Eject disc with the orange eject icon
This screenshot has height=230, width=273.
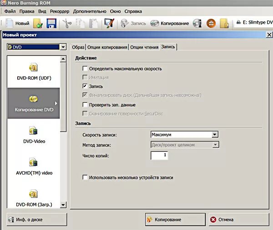[x=211, y=23]
